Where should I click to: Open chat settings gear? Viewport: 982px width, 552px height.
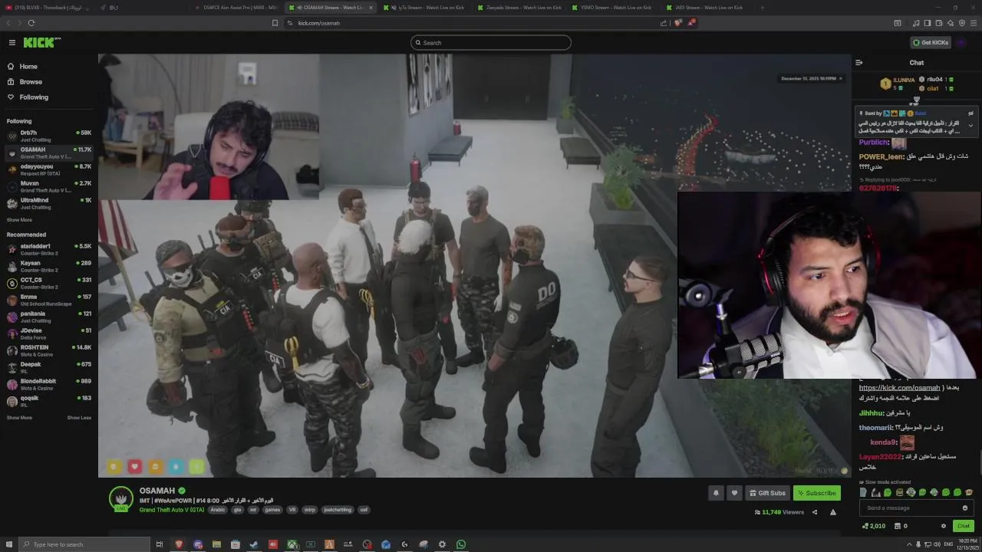point(944,526)
